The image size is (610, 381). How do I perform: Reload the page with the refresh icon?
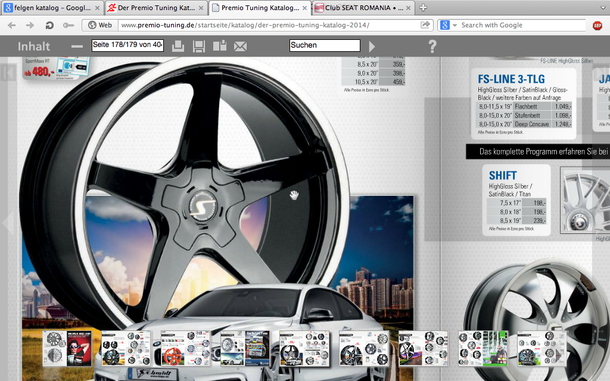(49, 25)
